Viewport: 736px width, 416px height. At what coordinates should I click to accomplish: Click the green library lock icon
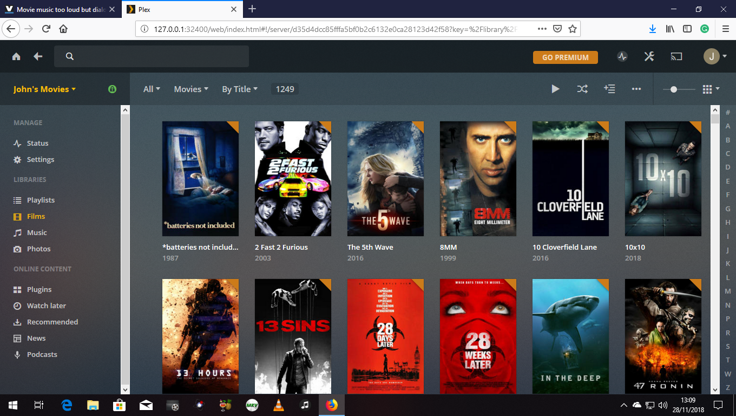112,89
